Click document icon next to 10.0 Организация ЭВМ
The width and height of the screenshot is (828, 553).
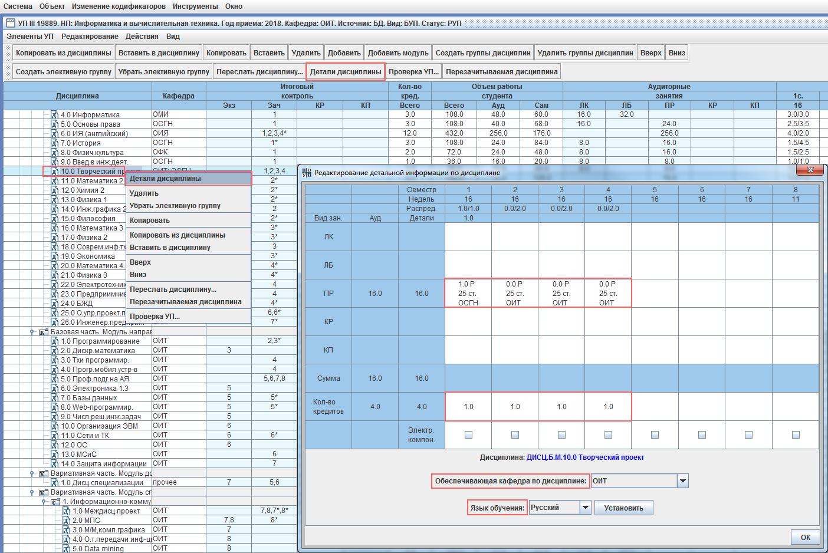click(54, 426)
